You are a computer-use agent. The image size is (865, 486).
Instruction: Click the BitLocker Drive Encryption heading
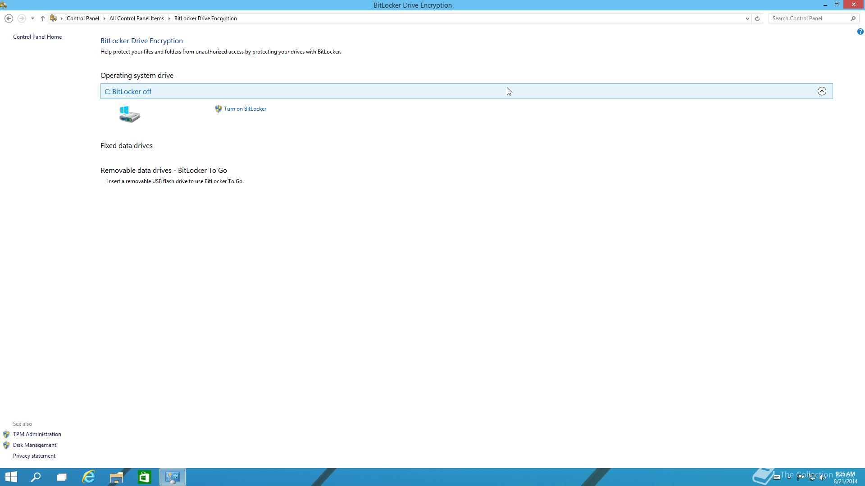point(141,41)
